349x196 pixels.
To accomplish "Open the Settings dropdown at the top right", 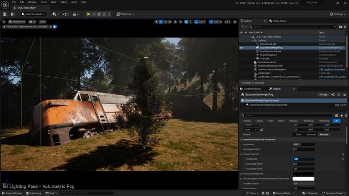I will click(x=338, y=14).
